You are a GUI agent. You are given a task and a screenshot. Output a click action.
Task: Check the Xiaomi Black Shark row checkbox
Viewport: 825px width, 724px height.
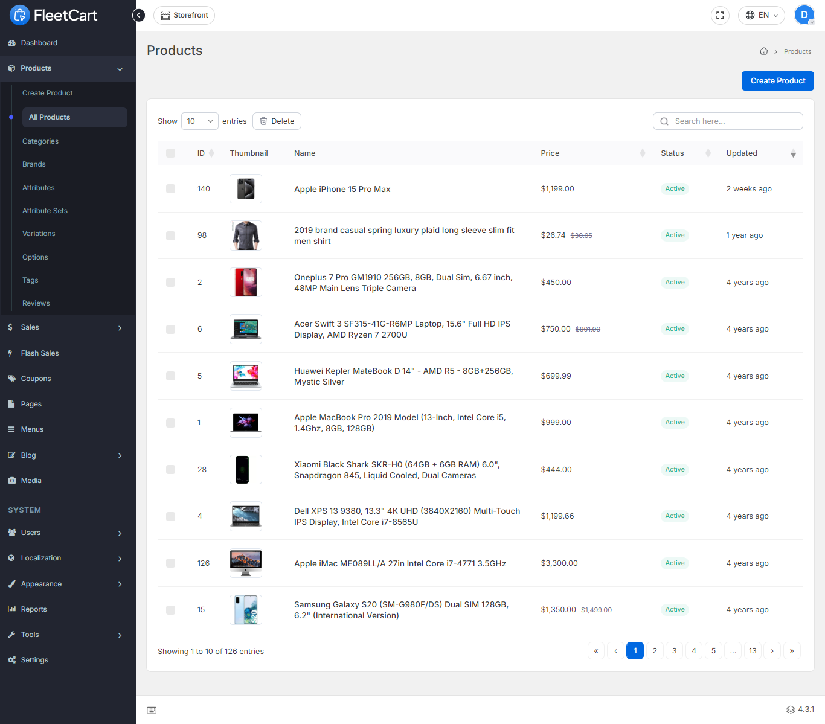[170, 470]
